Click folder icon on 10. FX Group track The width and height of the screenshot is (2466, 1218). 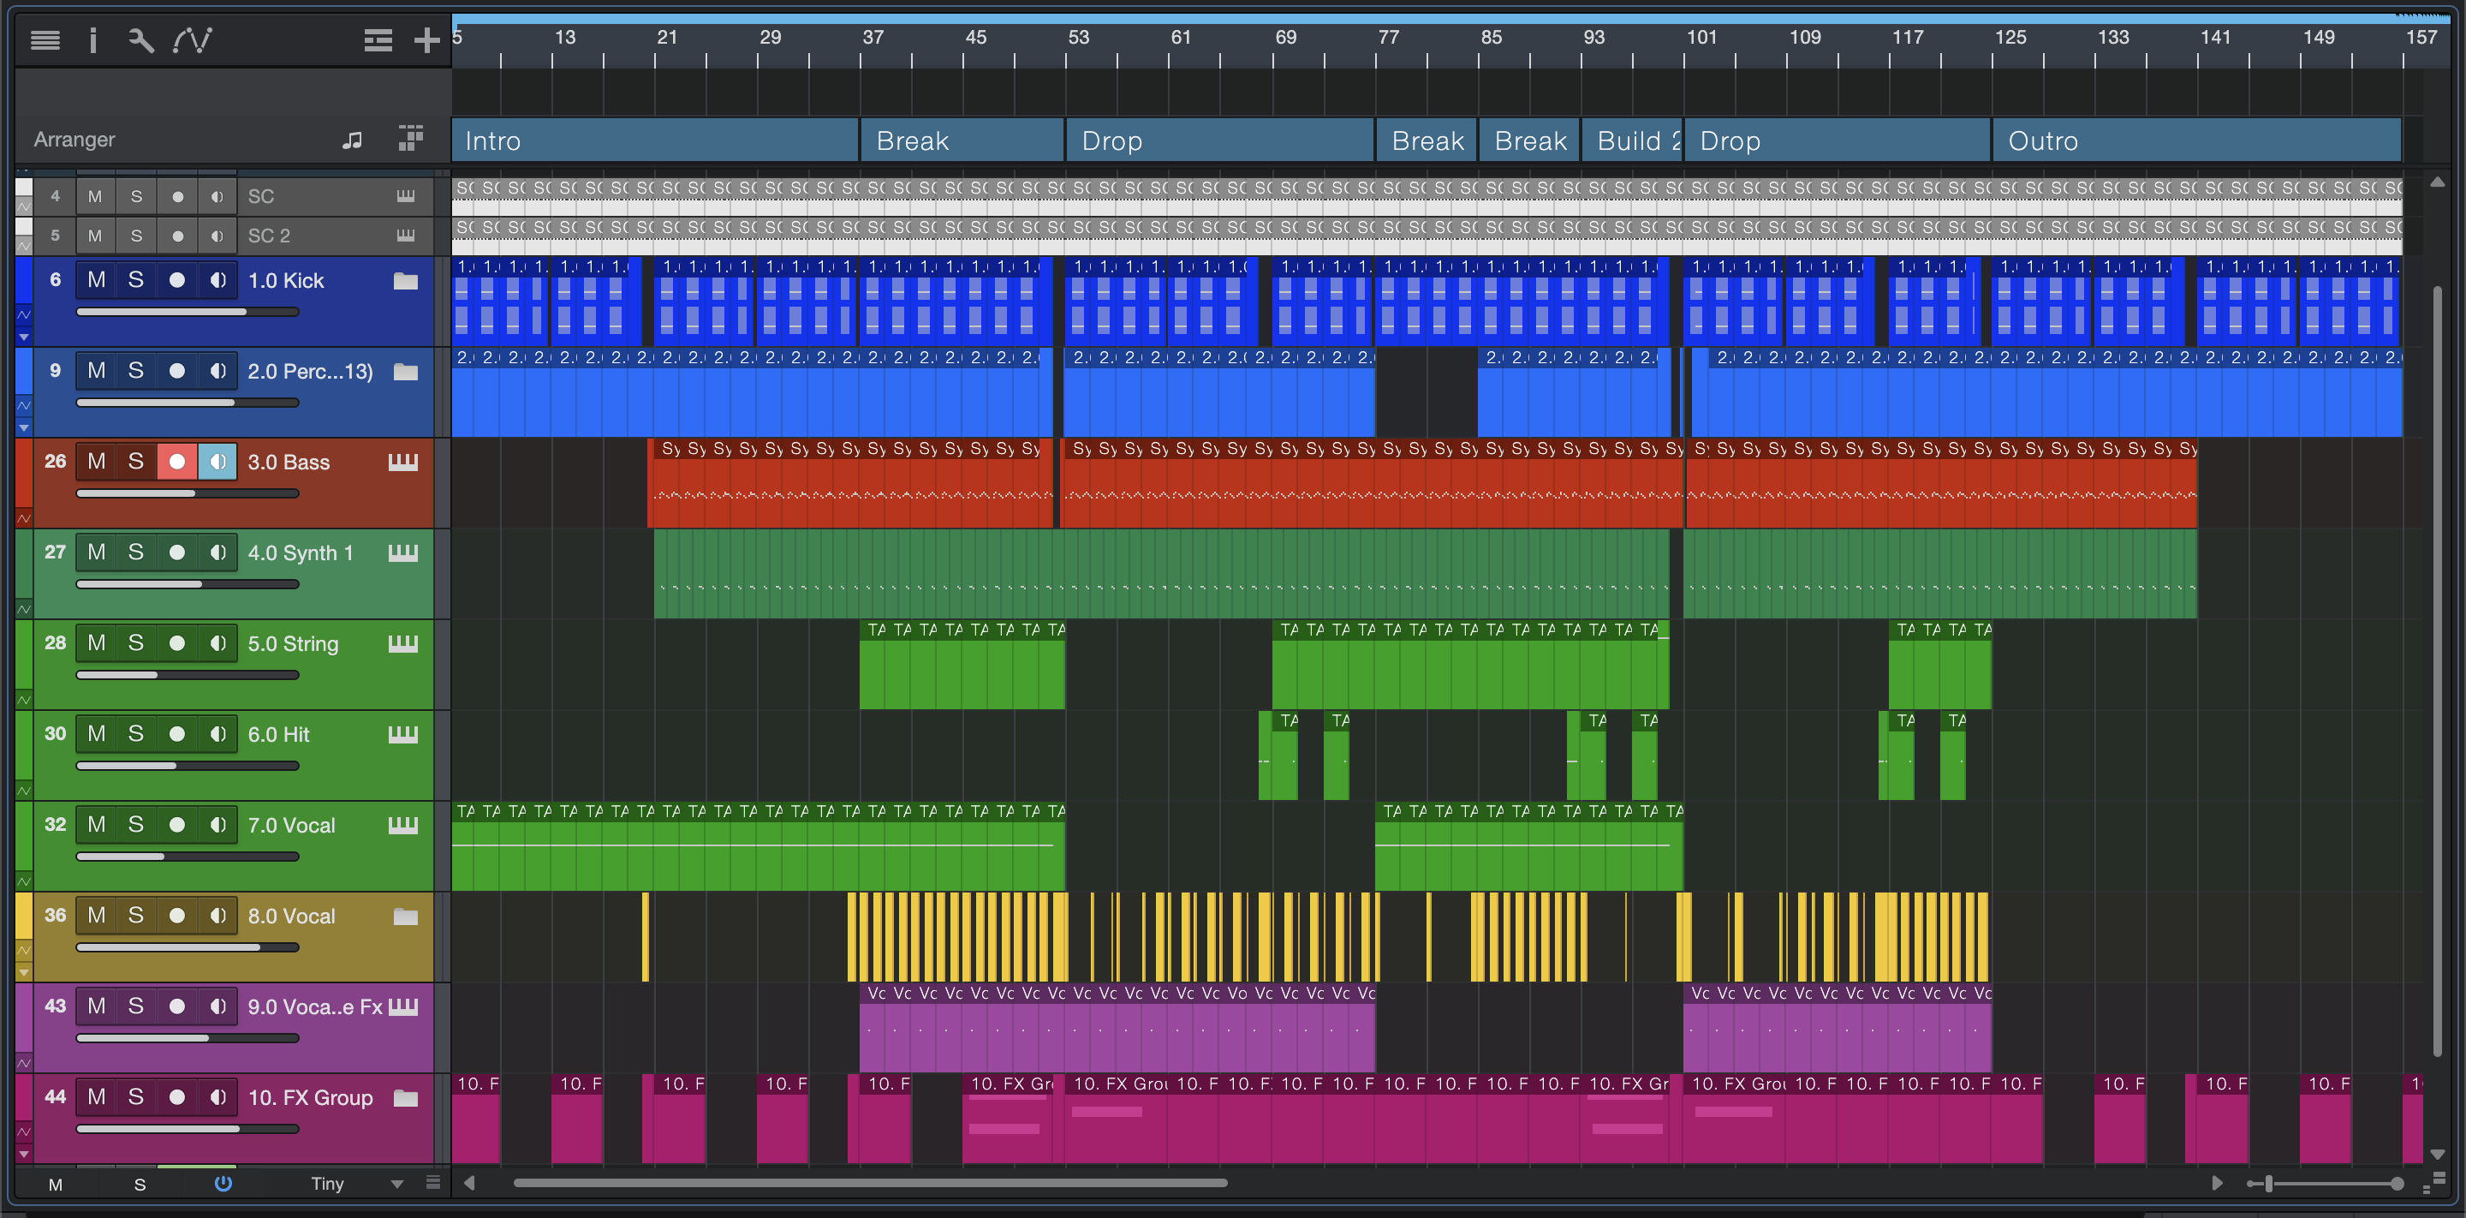click(x=406, y=1098)
